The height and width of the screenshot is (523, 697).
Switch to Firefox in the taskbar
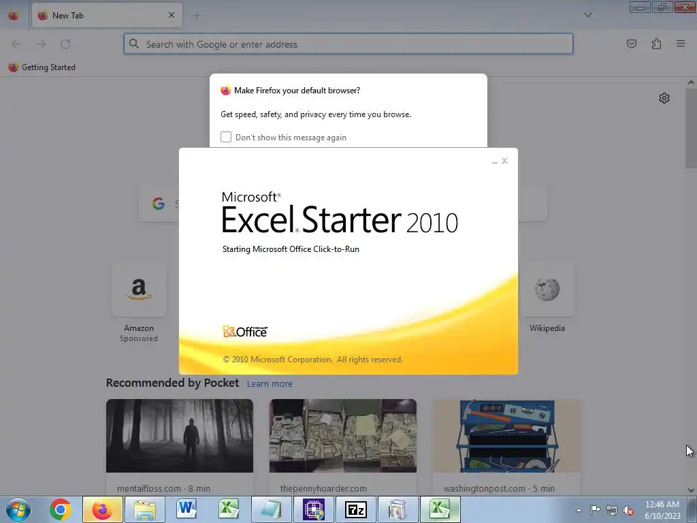pos(102,509)
